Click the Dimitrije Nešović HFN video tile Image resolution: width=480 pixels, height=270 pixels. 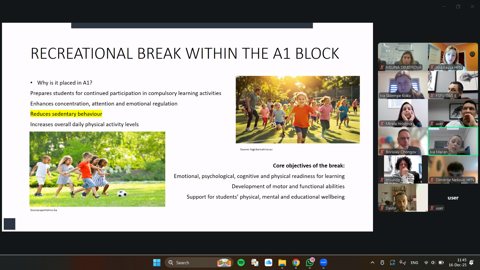(453, 169)
